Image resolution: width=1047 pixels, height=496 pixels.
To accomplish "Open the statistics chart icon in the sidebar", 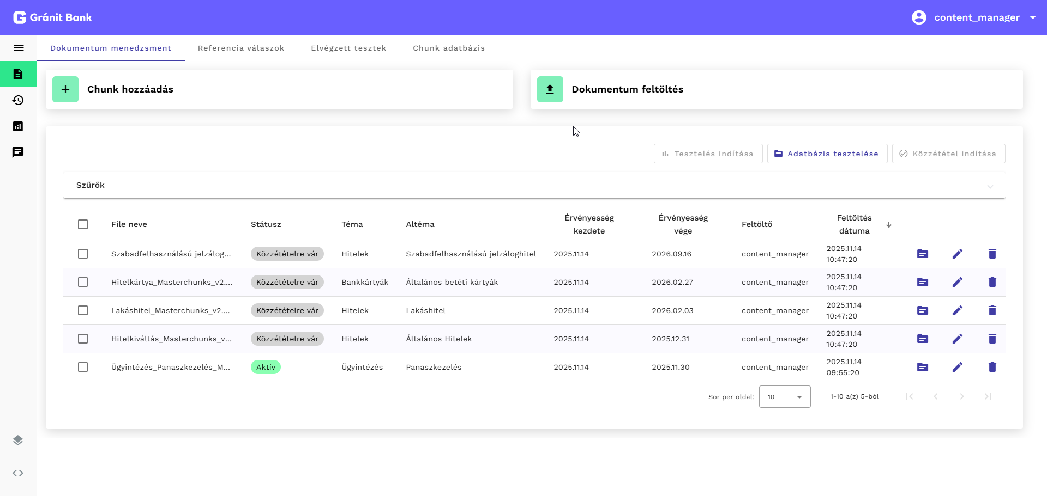I will click(18, 126).
